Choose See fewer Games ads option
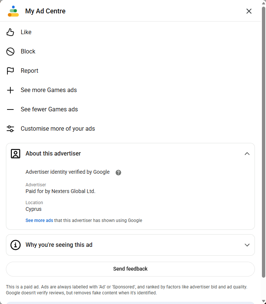This screenshot has width=266, height=304. 49,109
